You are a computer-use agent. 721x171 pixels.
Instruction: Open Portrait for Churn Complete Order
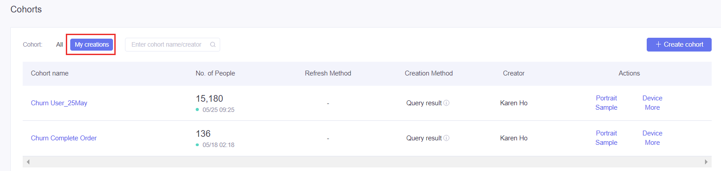coord(606,133)
